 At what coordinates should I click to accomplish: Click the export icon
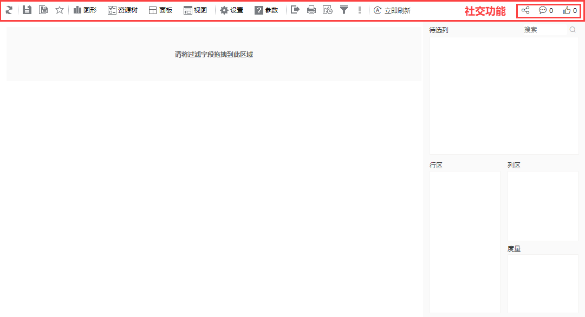pyautogui.click(x=295, y=10)
